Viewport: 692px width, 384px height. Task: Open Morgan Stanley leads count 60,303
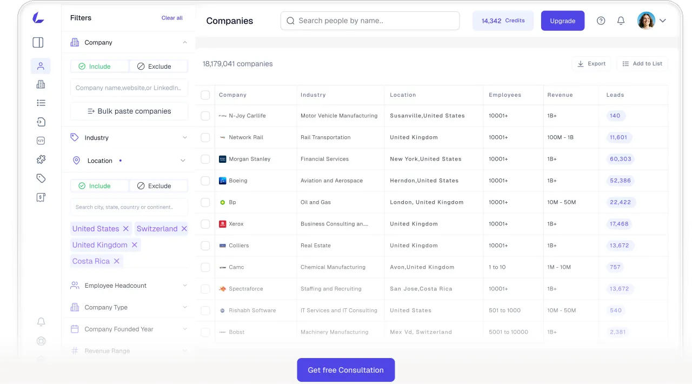pyautogui.click(x=621, y=159)
